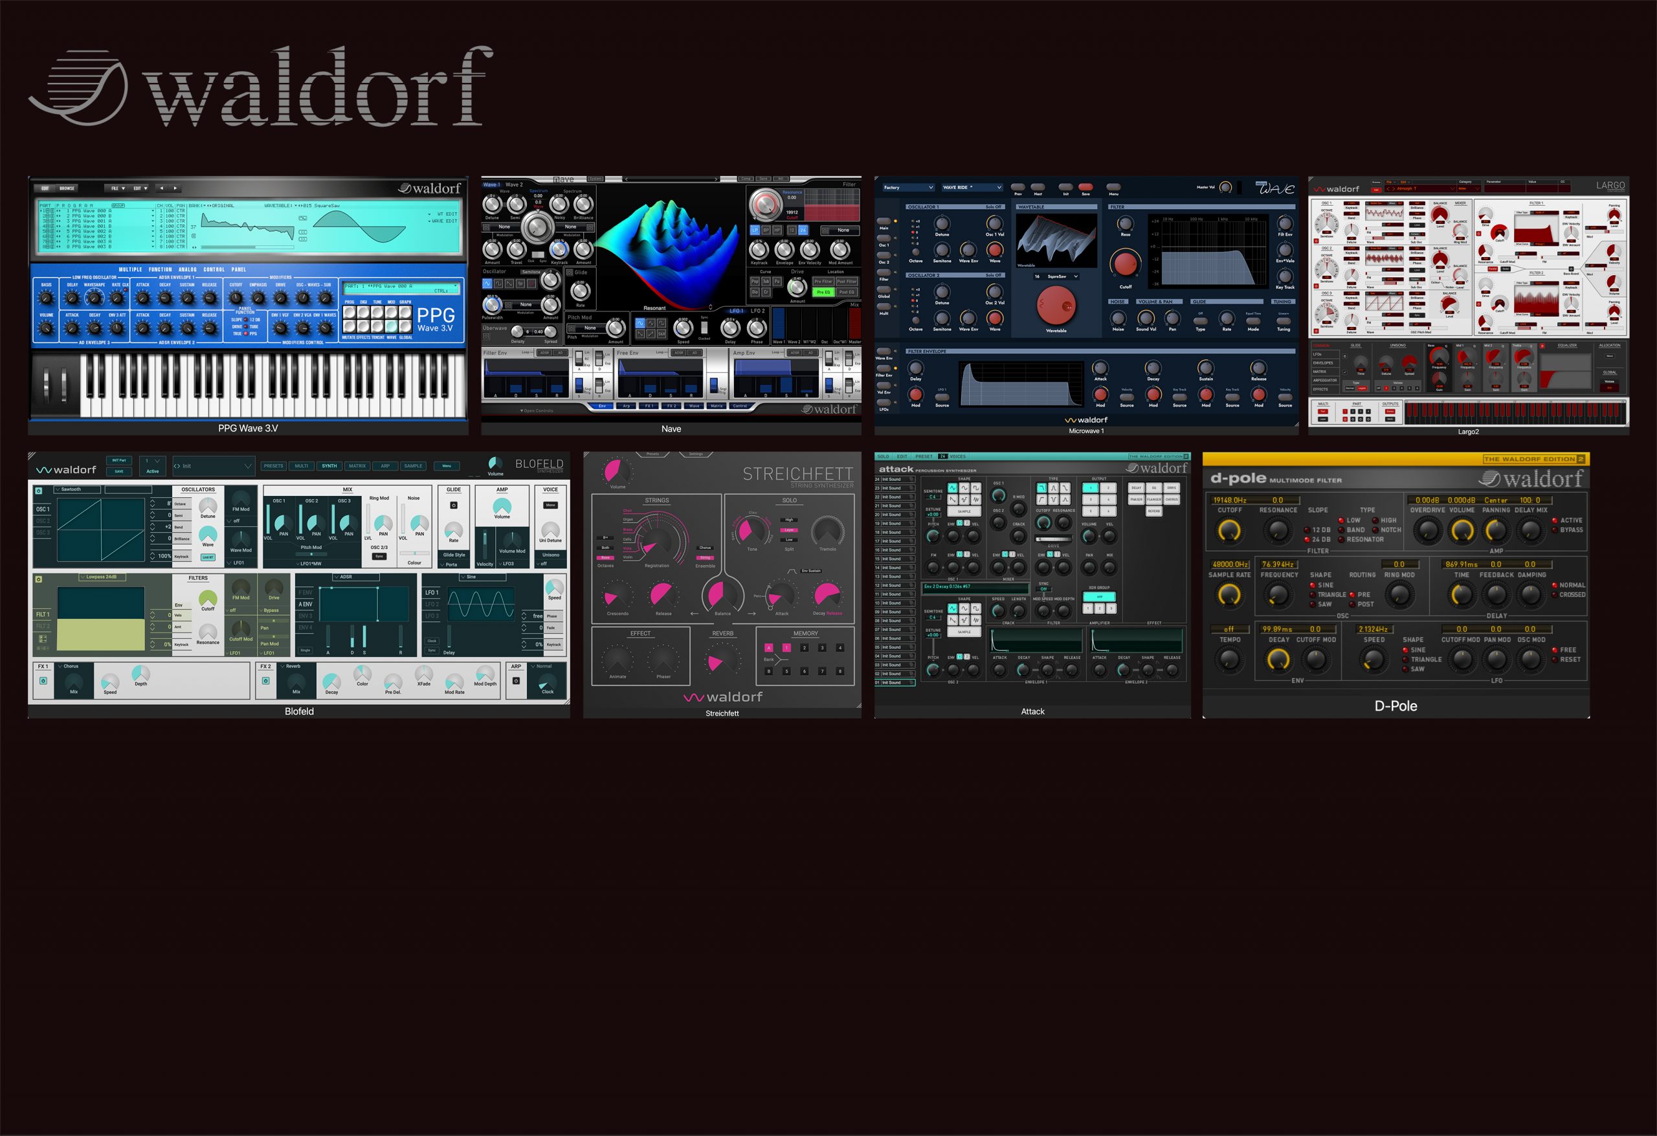Open the Blofeld PRESETS tab
This screenshot has height=1136, width=1657.
click(x=273, y=467)
